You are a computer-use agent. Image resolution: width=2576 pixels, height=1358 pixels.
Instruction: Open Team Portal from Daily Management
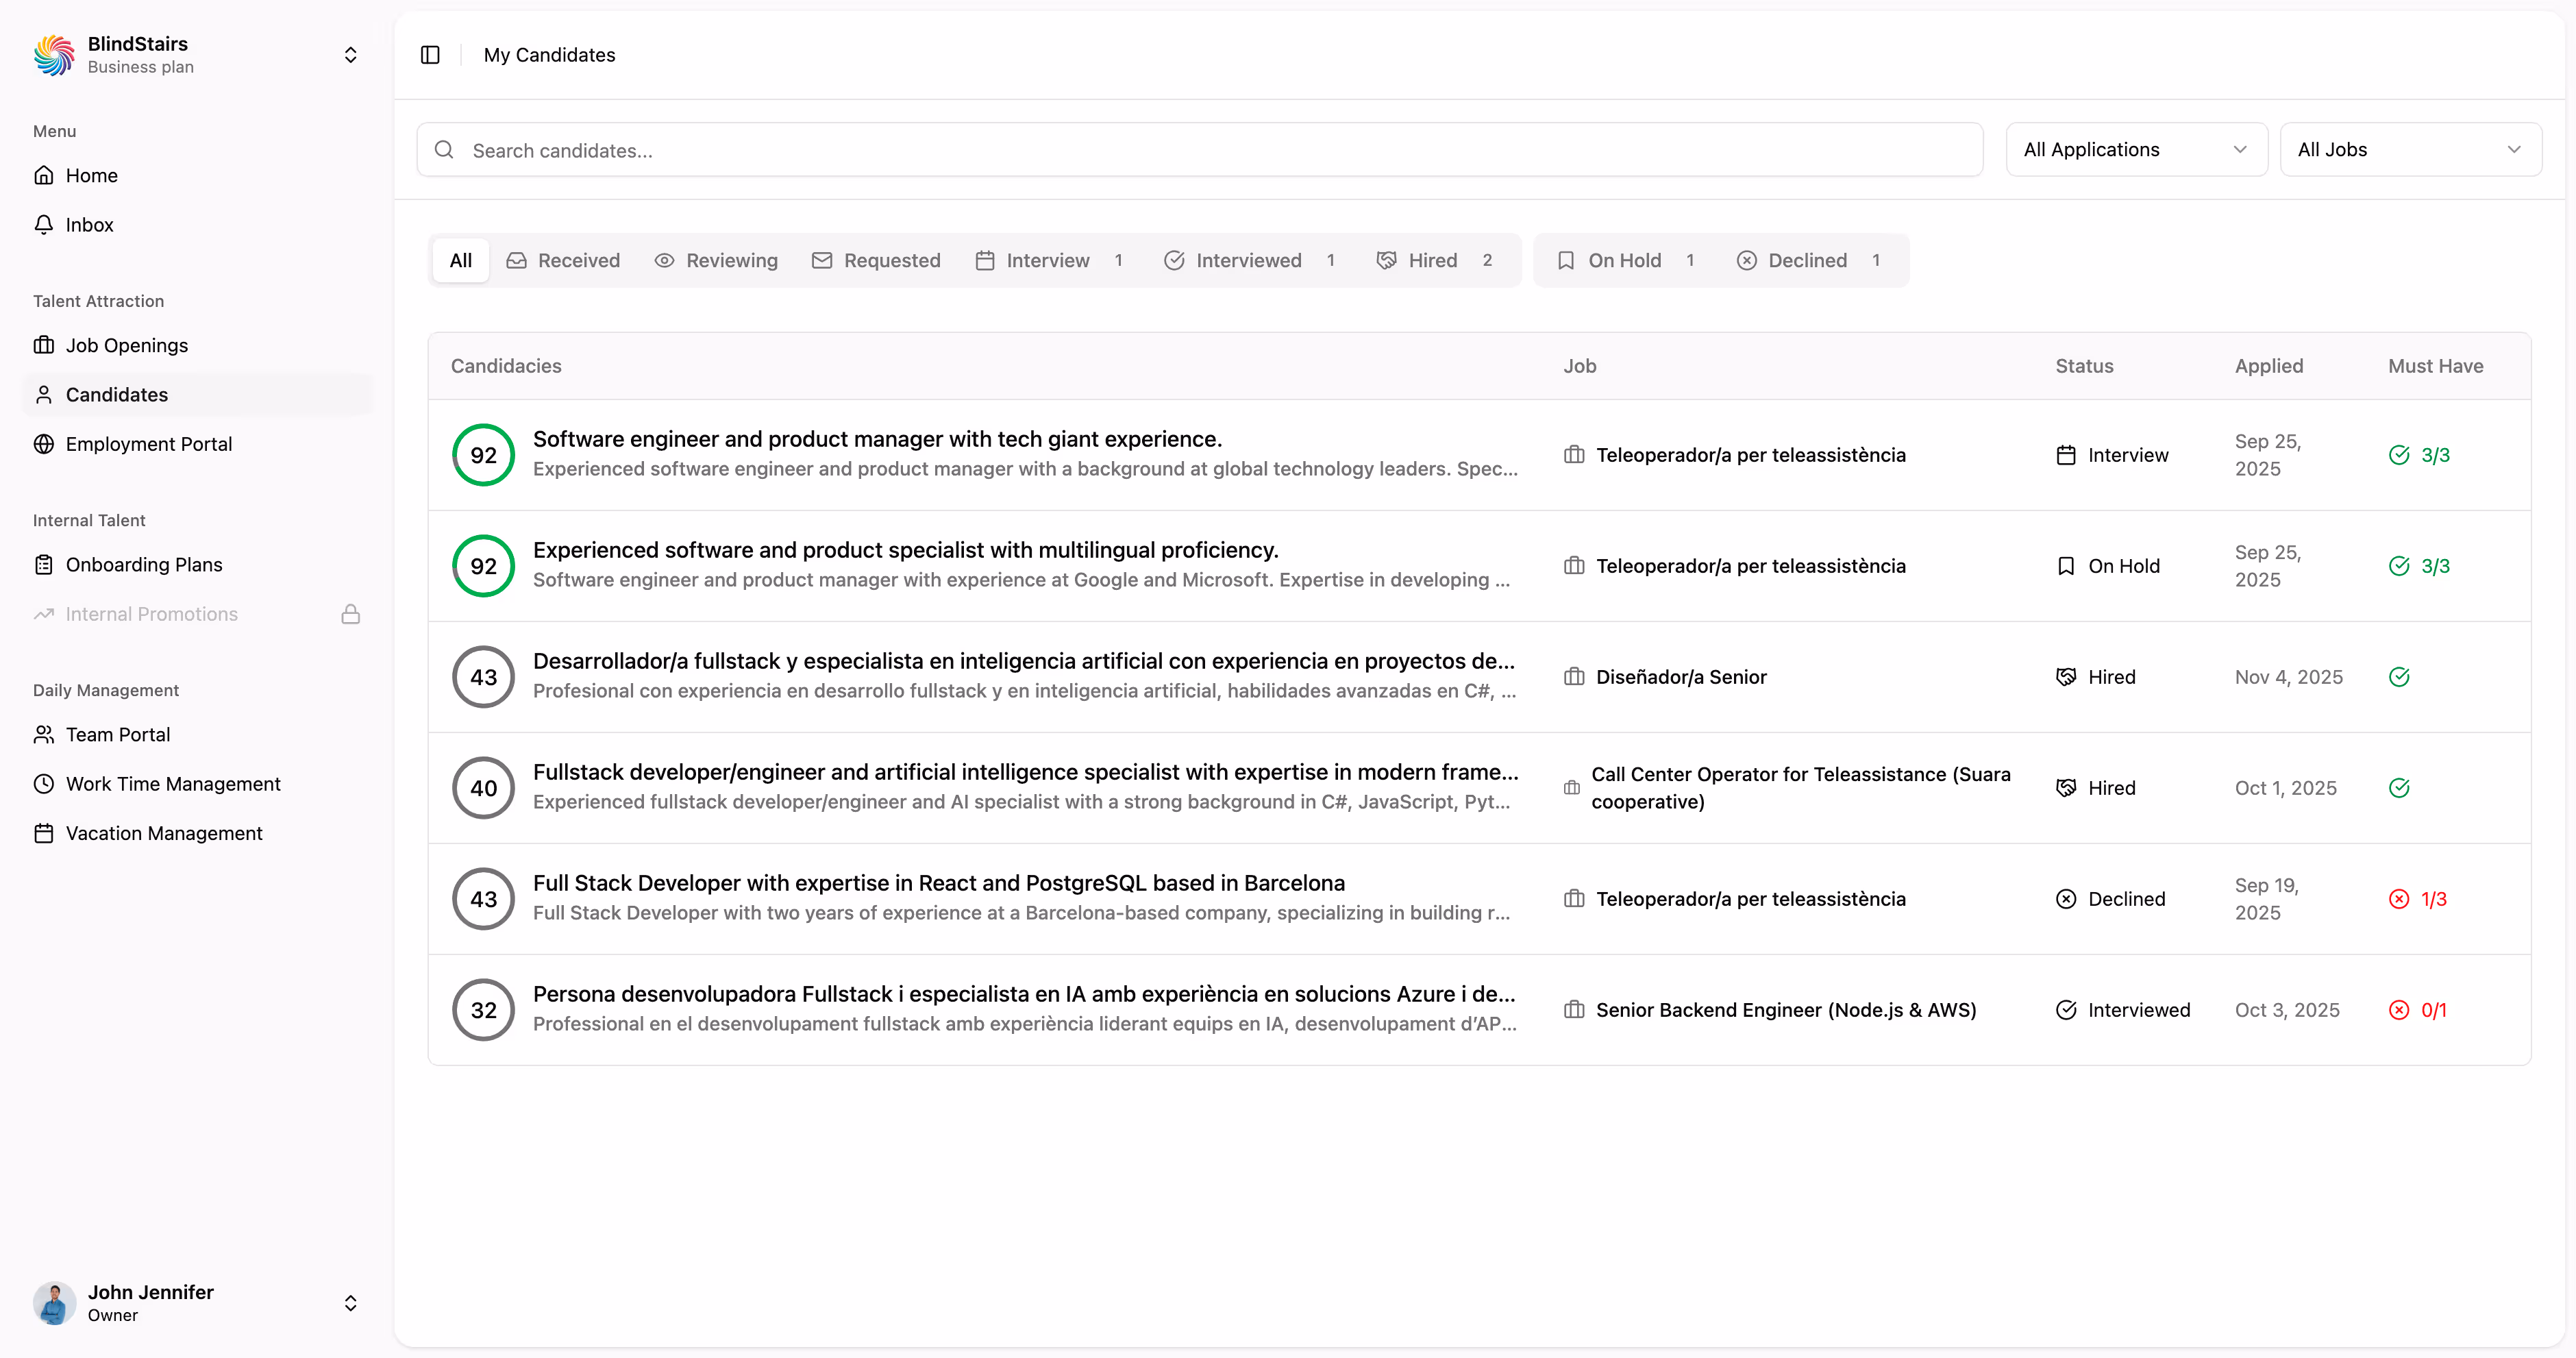click(117, 734)
